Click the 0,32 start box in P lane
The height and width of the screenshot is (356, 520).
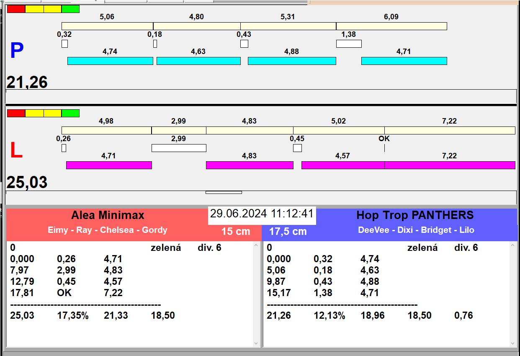pyautogui.click(x=64, y=44)
